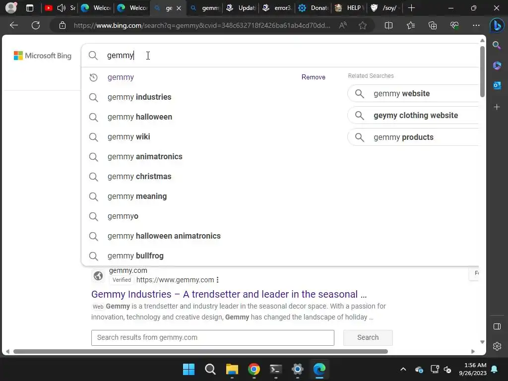Open sidebar Search icon
508x381 pixels.
point(497,45)
